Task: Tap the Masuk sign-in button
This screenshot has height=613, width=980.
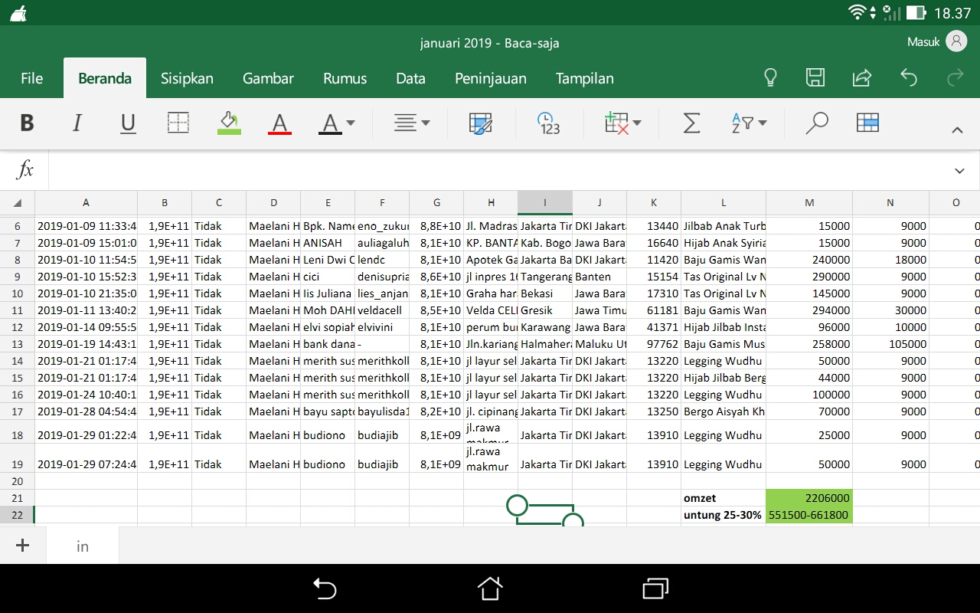Action: pyautogui.click(x=923, y=42)
